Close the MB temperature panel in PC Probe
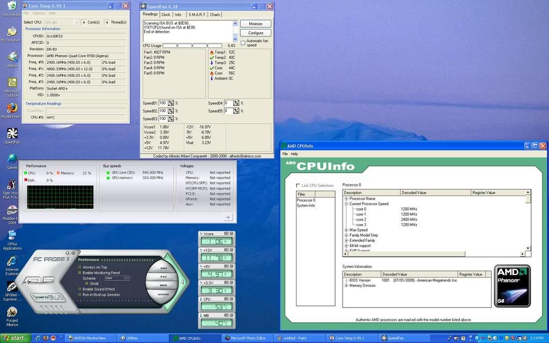 pos(232,315)
